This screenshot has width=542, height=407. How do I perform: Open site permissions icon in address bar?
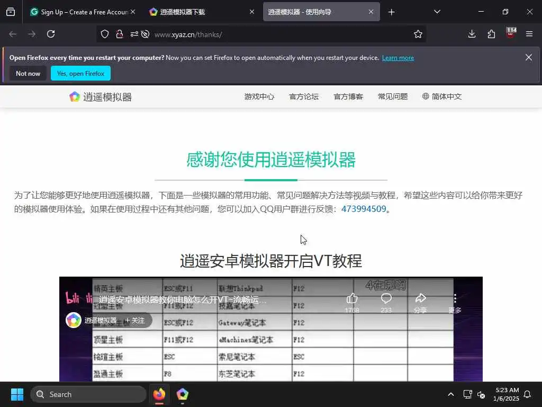(x=134, y=34)
